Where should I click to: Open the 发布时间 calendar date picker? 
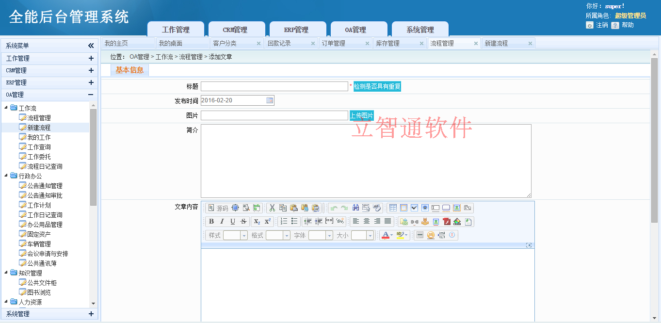270,100
